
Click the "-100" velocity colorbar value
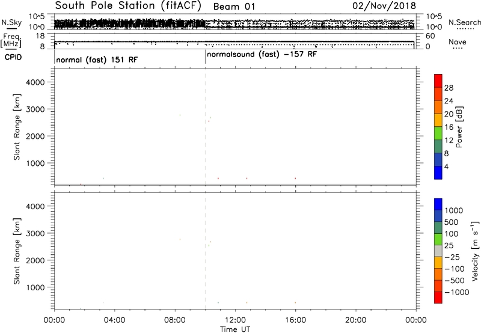click(454, 269)
